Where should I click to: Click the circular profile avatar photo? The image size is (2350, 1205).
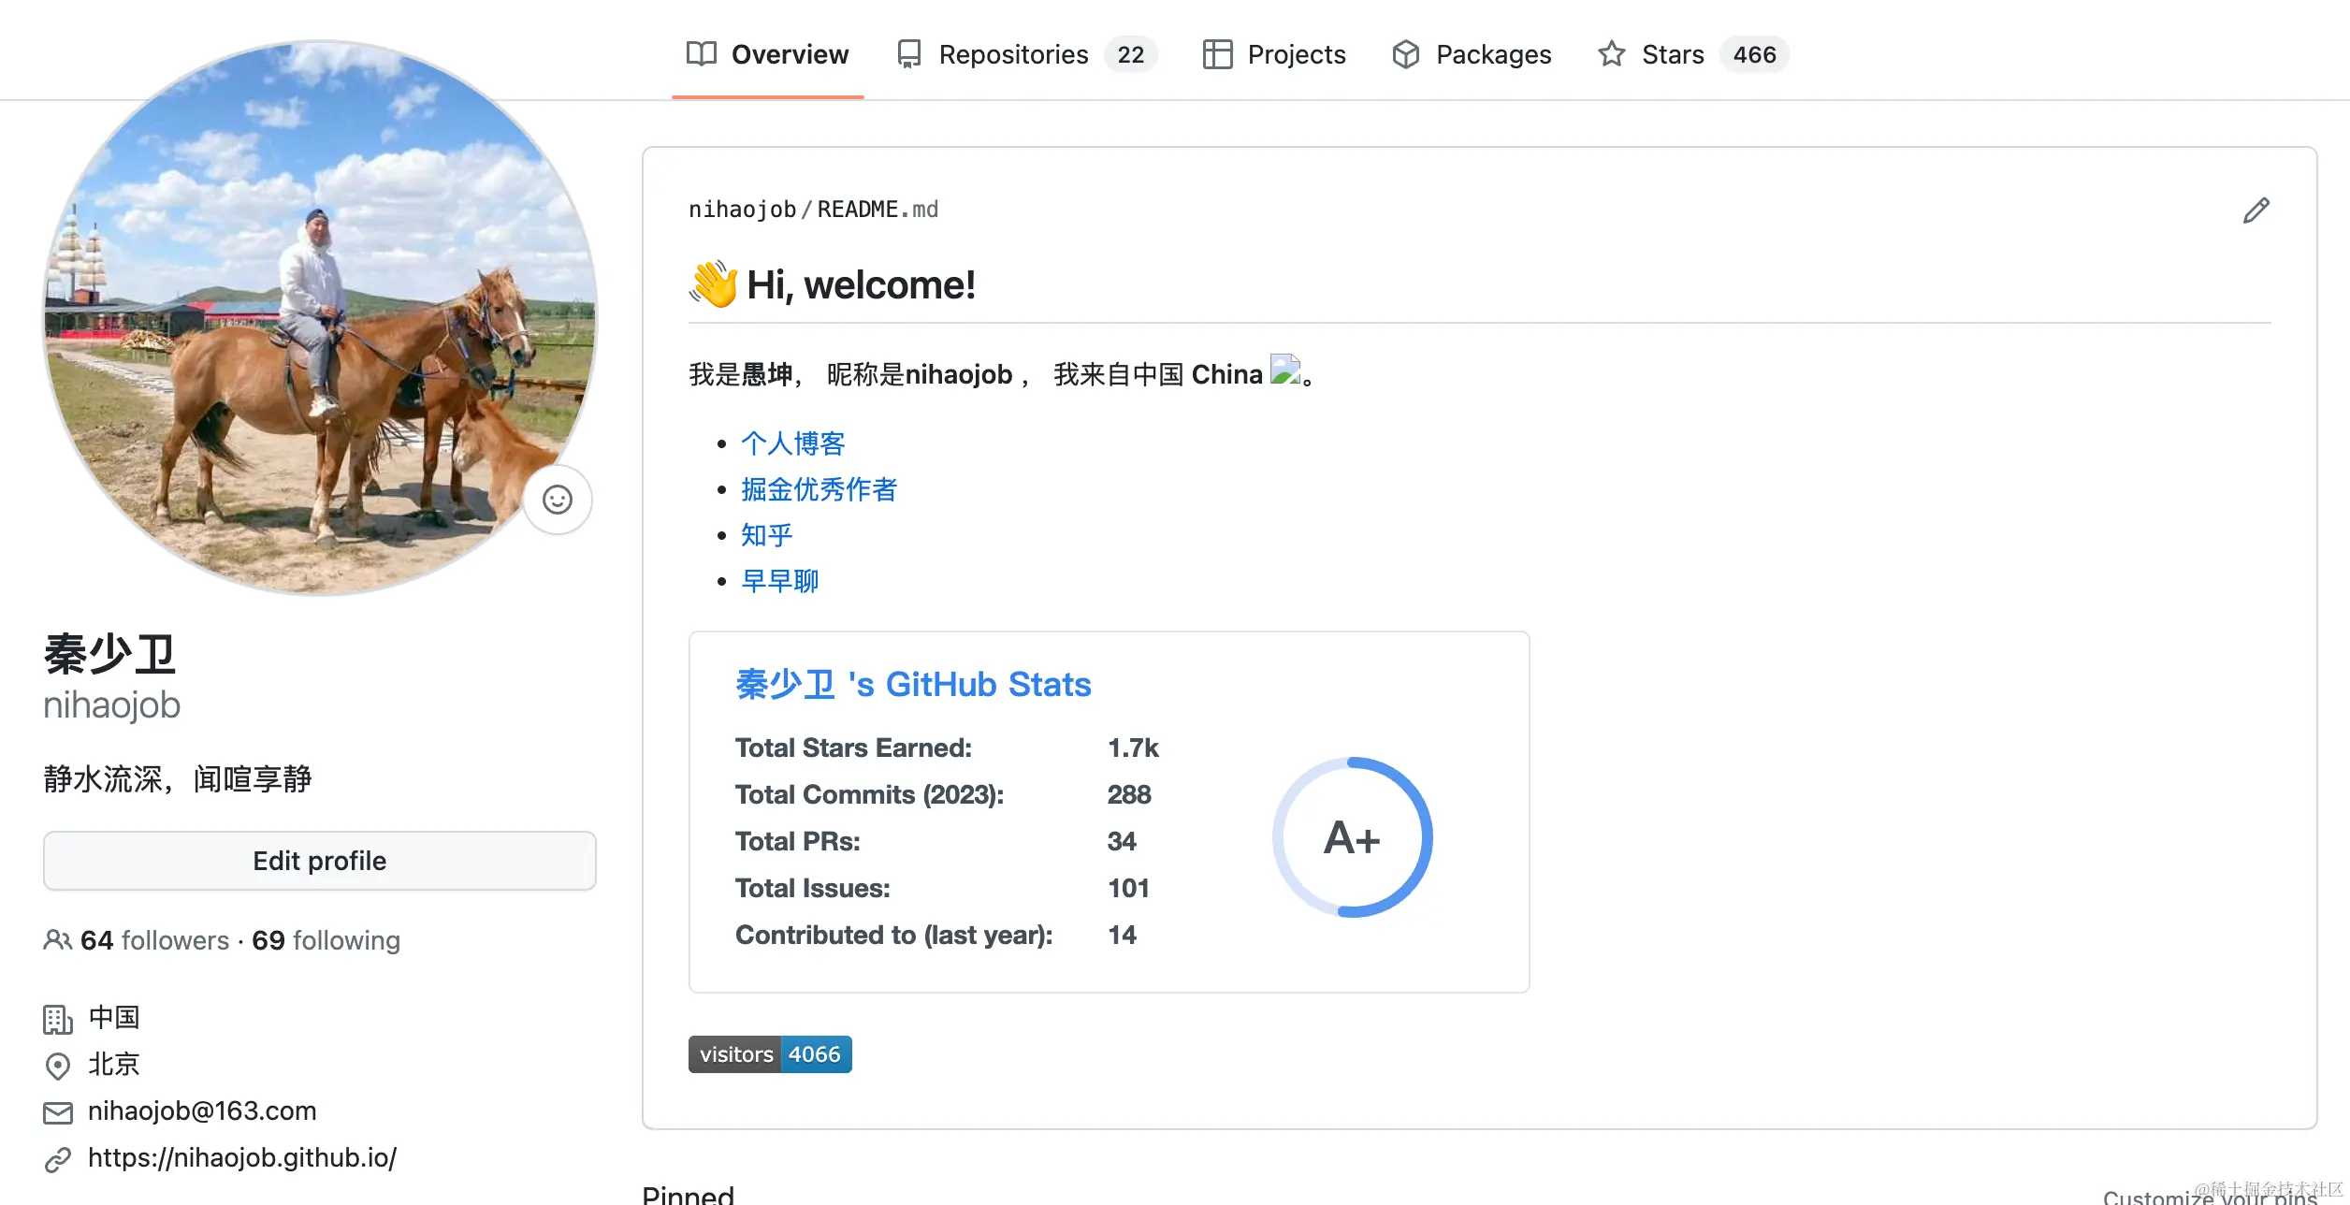coord(318,318)
